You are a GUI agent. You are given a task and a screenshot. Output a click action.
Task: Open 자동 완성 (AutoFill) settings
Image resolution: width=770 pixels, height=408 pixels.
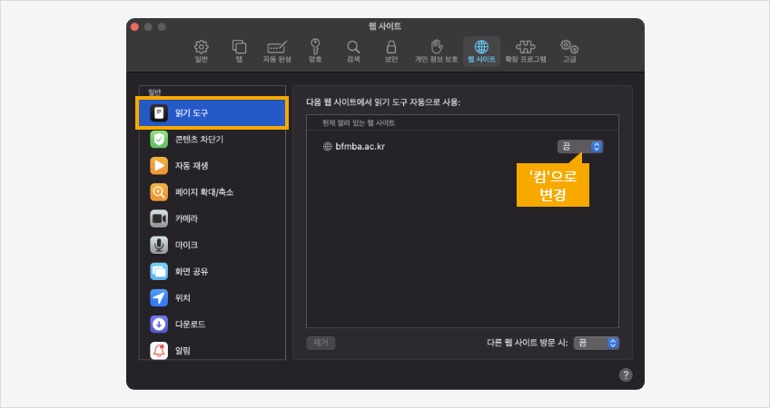277,51
